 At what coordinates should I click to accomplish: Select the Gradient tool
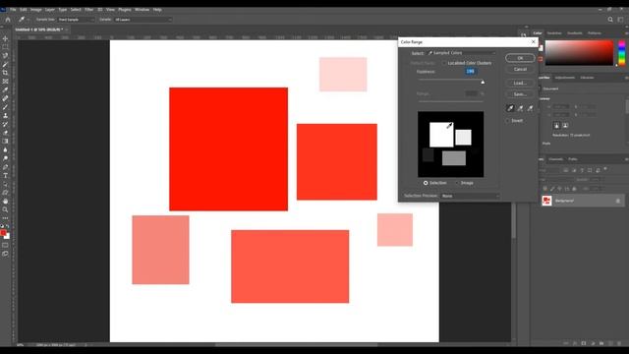(5, 142)
